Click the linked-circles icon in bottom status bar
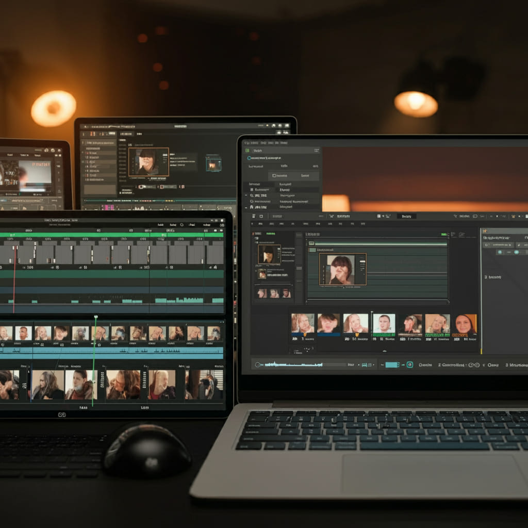 [x=475, y=365]
